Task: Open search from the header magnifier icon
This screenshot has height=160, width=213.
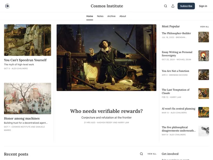Action: tap(165, 6)
